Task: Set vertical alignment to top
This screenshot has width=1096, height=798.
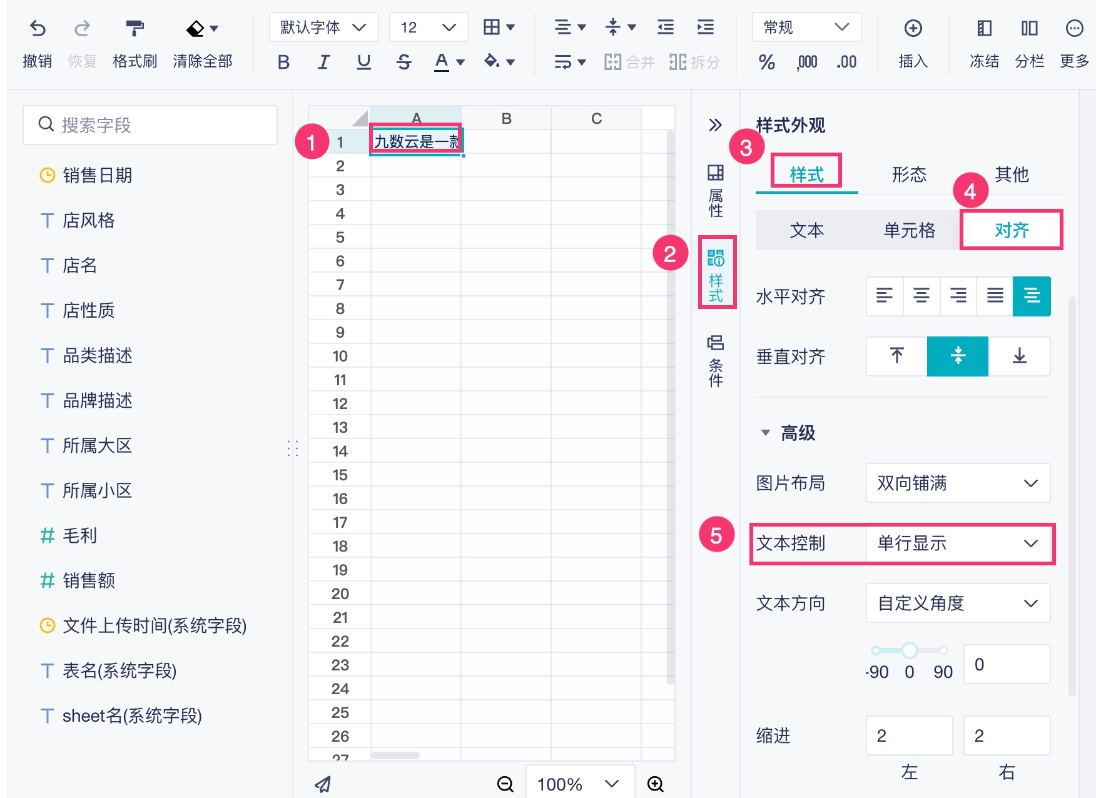Action: [897, 356]
